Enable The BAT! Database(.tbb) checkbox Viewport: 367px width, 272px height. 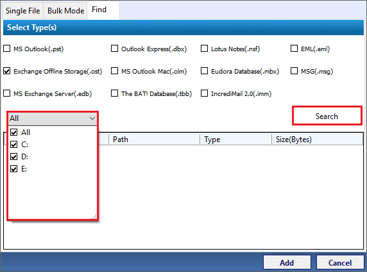click(x=114, y=93)
